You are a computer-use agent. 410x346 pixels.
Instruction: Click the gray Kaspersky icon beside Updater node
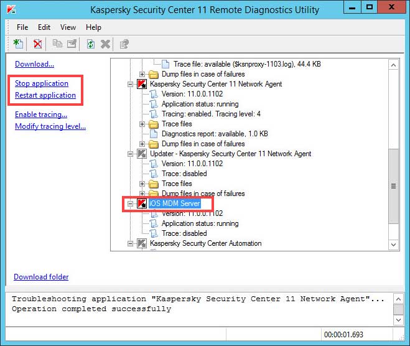coord(142,154)
